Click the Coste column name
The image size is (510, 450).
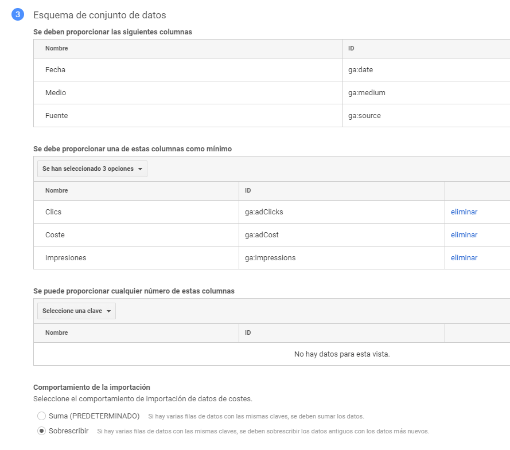click(x=55, y=235)
